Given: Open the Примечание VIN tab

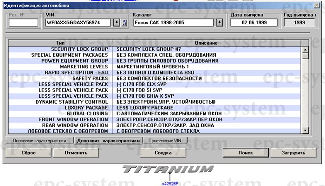Looking at the screenshot, I should point(165,140).
